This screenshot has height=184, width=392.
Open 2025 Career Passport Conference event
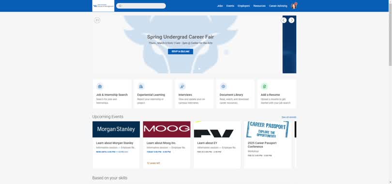coord(262,145)
